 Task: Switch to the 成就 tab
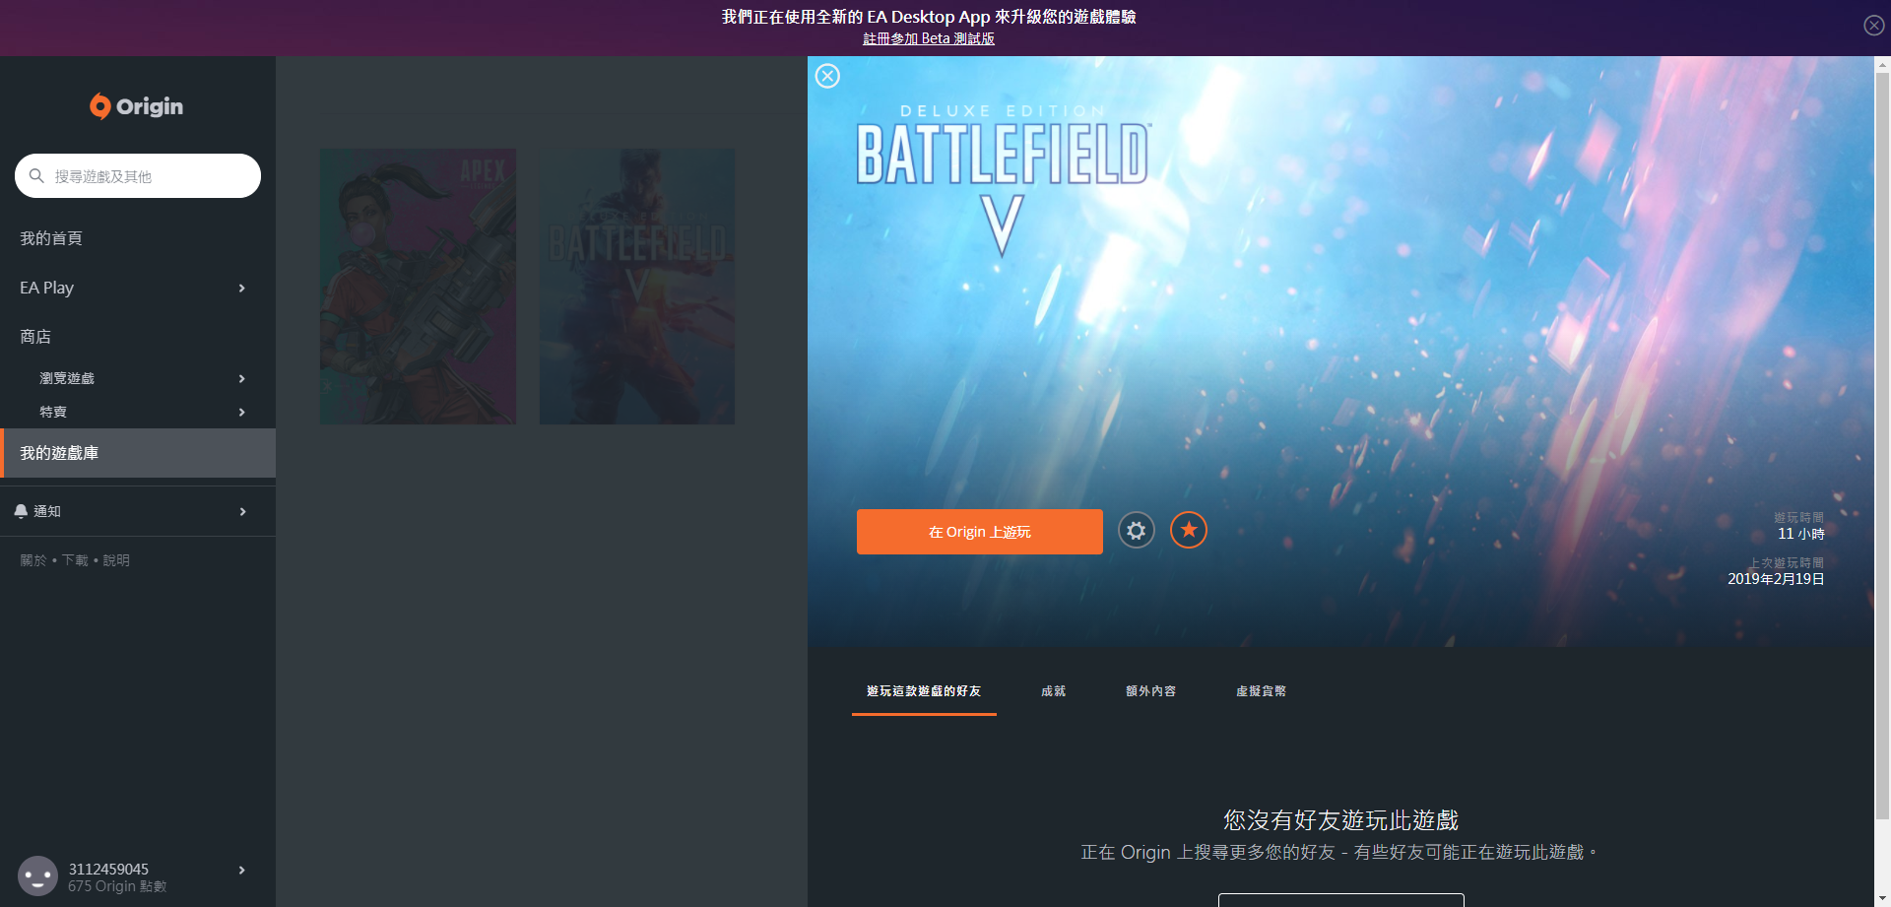pos(1054,691)
